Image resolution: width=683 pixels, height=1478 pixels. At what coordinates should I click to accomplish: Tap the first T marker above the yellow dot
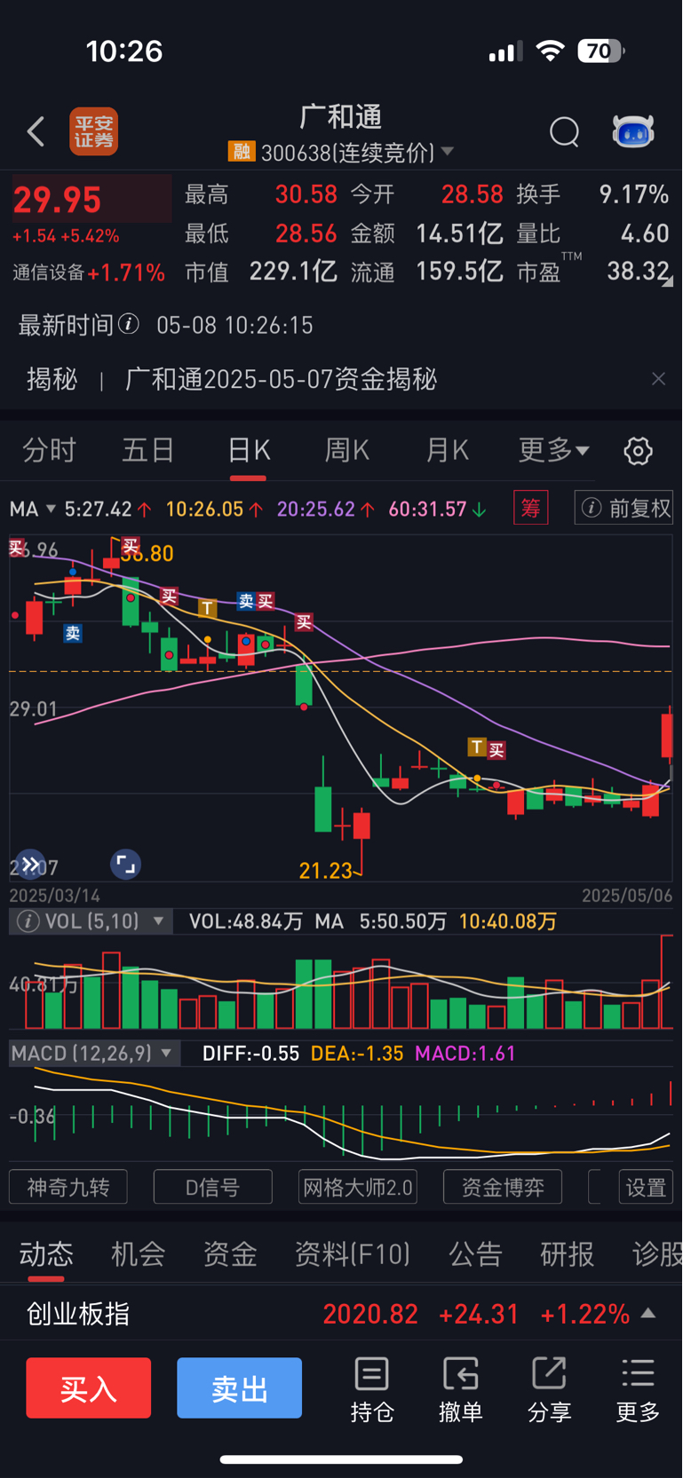(207, 608)
